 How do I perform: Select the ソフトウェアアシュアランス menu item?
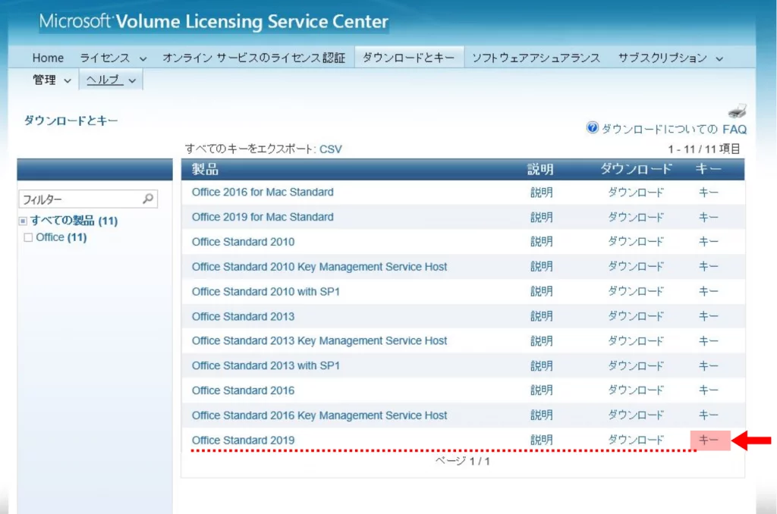536,58
